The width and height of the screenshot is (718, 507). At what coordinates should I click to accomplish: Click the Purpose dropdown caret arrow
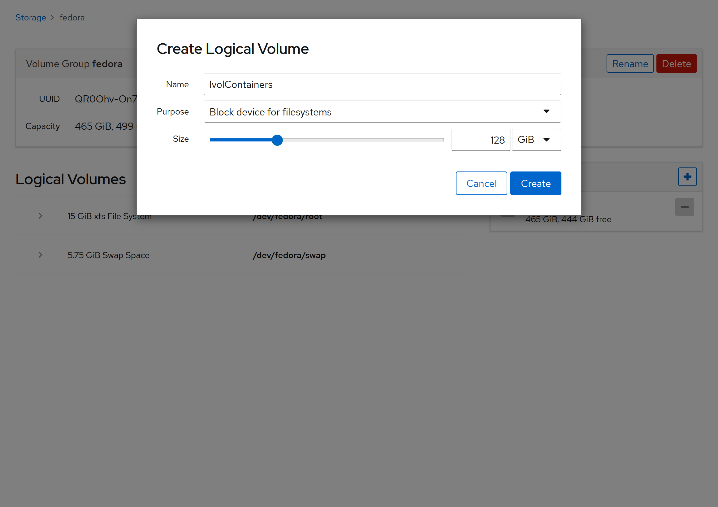[x=546, y=112]
